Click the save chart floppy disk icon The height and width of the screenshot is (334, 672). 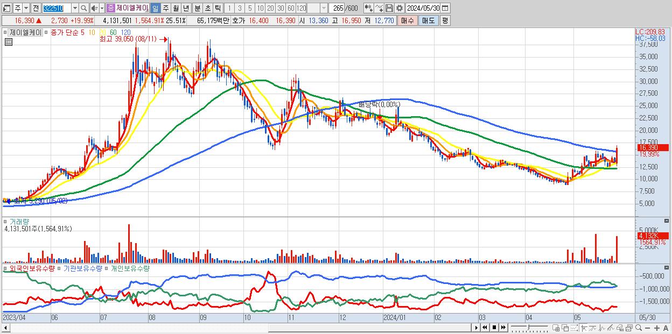point(389,8)
